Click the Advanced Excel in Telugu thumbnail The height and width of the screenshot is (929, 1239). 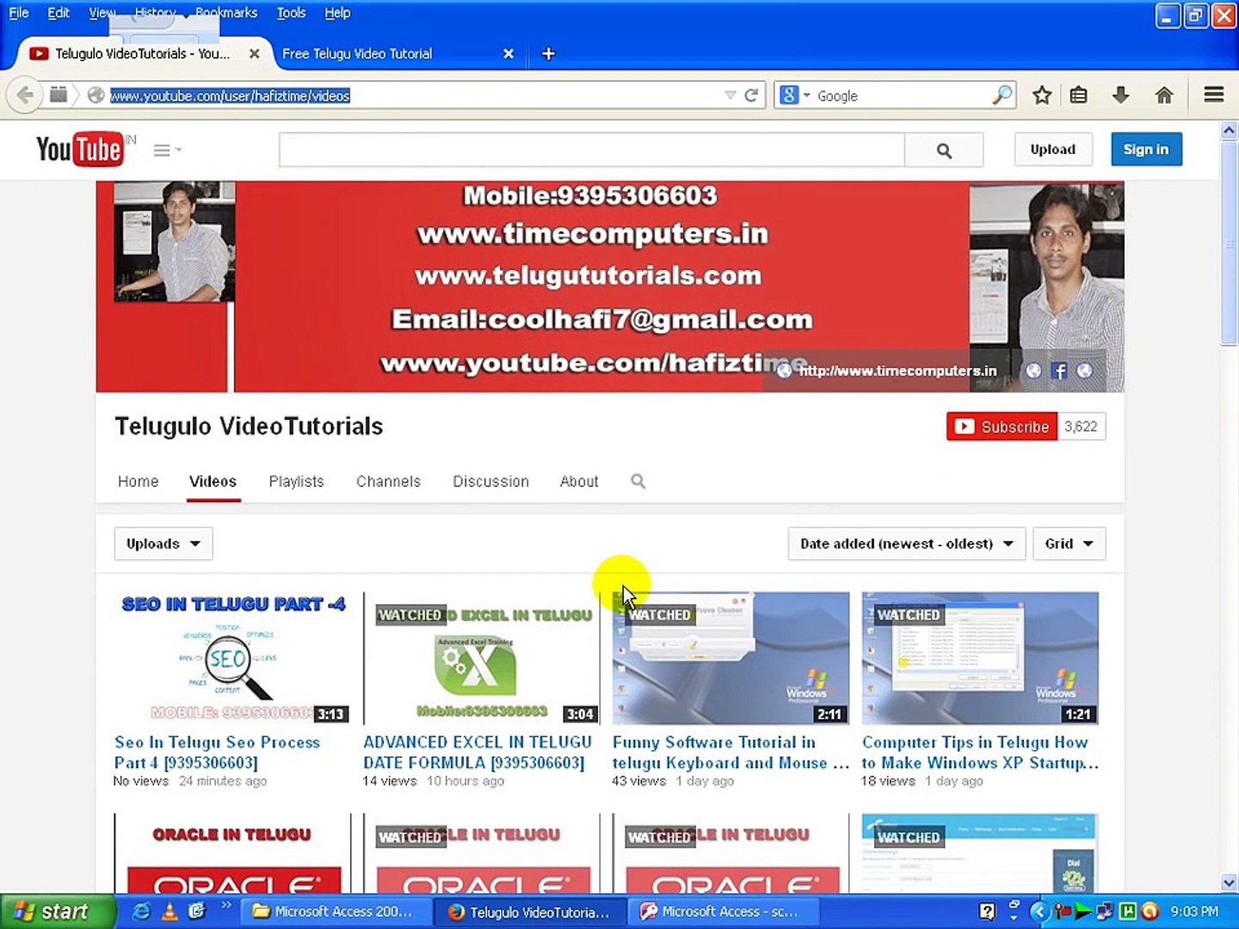pyautogui.click(x=482, y=658)
